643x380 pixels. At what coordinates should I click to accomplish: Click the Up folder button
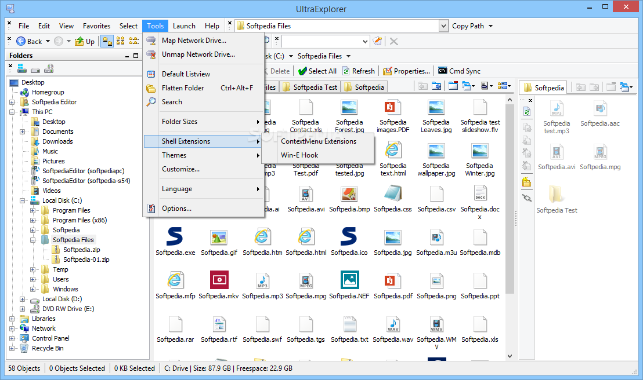click(85, 41)
